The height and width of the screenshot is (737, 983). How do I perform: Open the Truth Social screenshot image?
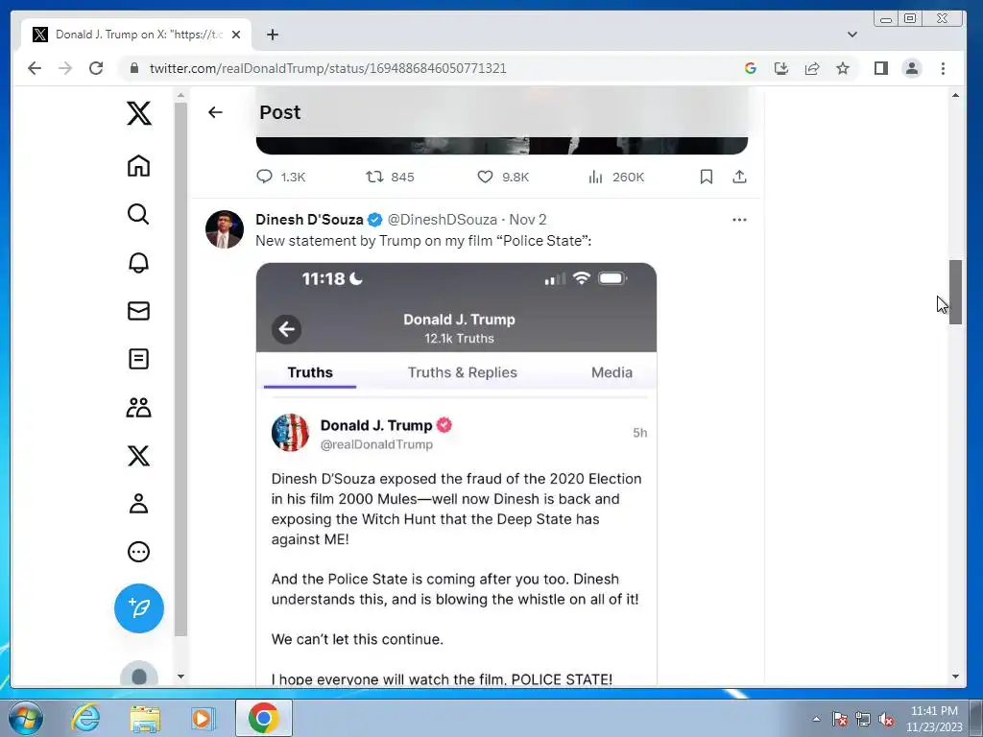click(456, 474)
